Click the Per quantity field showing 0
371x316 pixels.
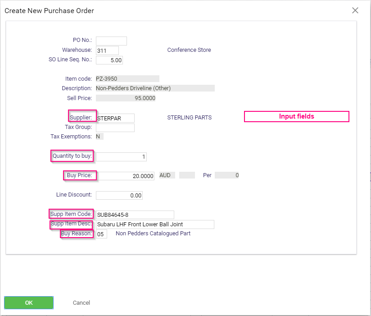coord(226,175)
